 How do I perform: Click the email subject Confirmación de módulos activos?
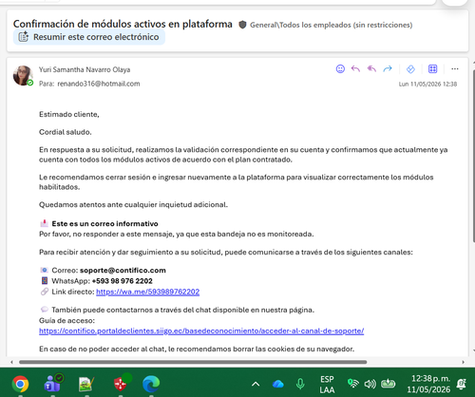click(123, 24)
